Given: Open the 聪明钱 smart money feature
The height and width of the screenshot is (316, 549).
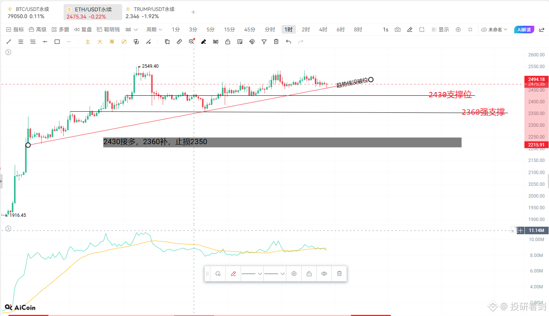Looking at the screenshot, I should 108,30.
